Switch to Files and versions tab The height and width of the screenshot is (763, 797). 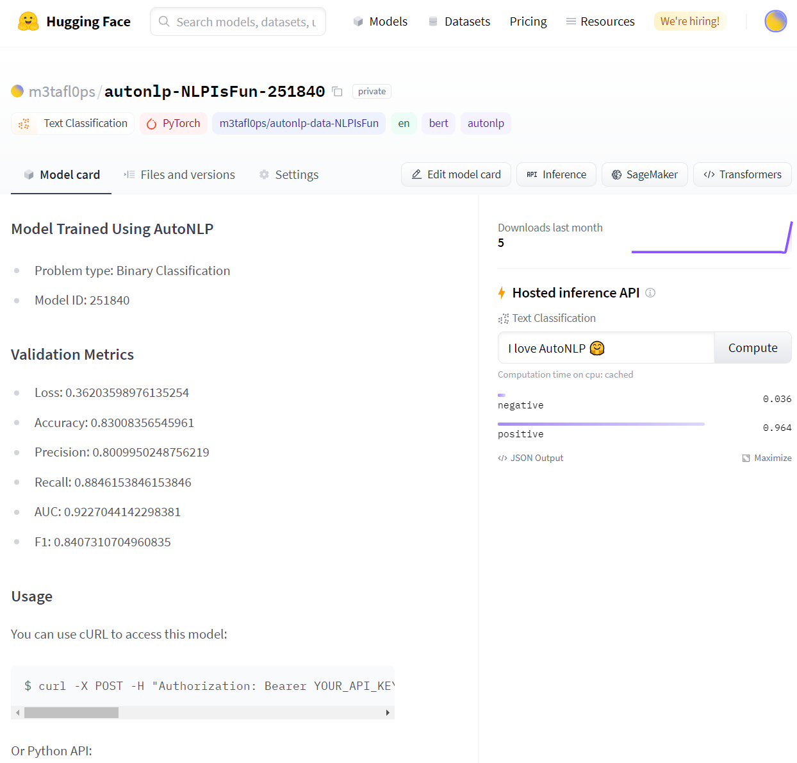point(179,175)
